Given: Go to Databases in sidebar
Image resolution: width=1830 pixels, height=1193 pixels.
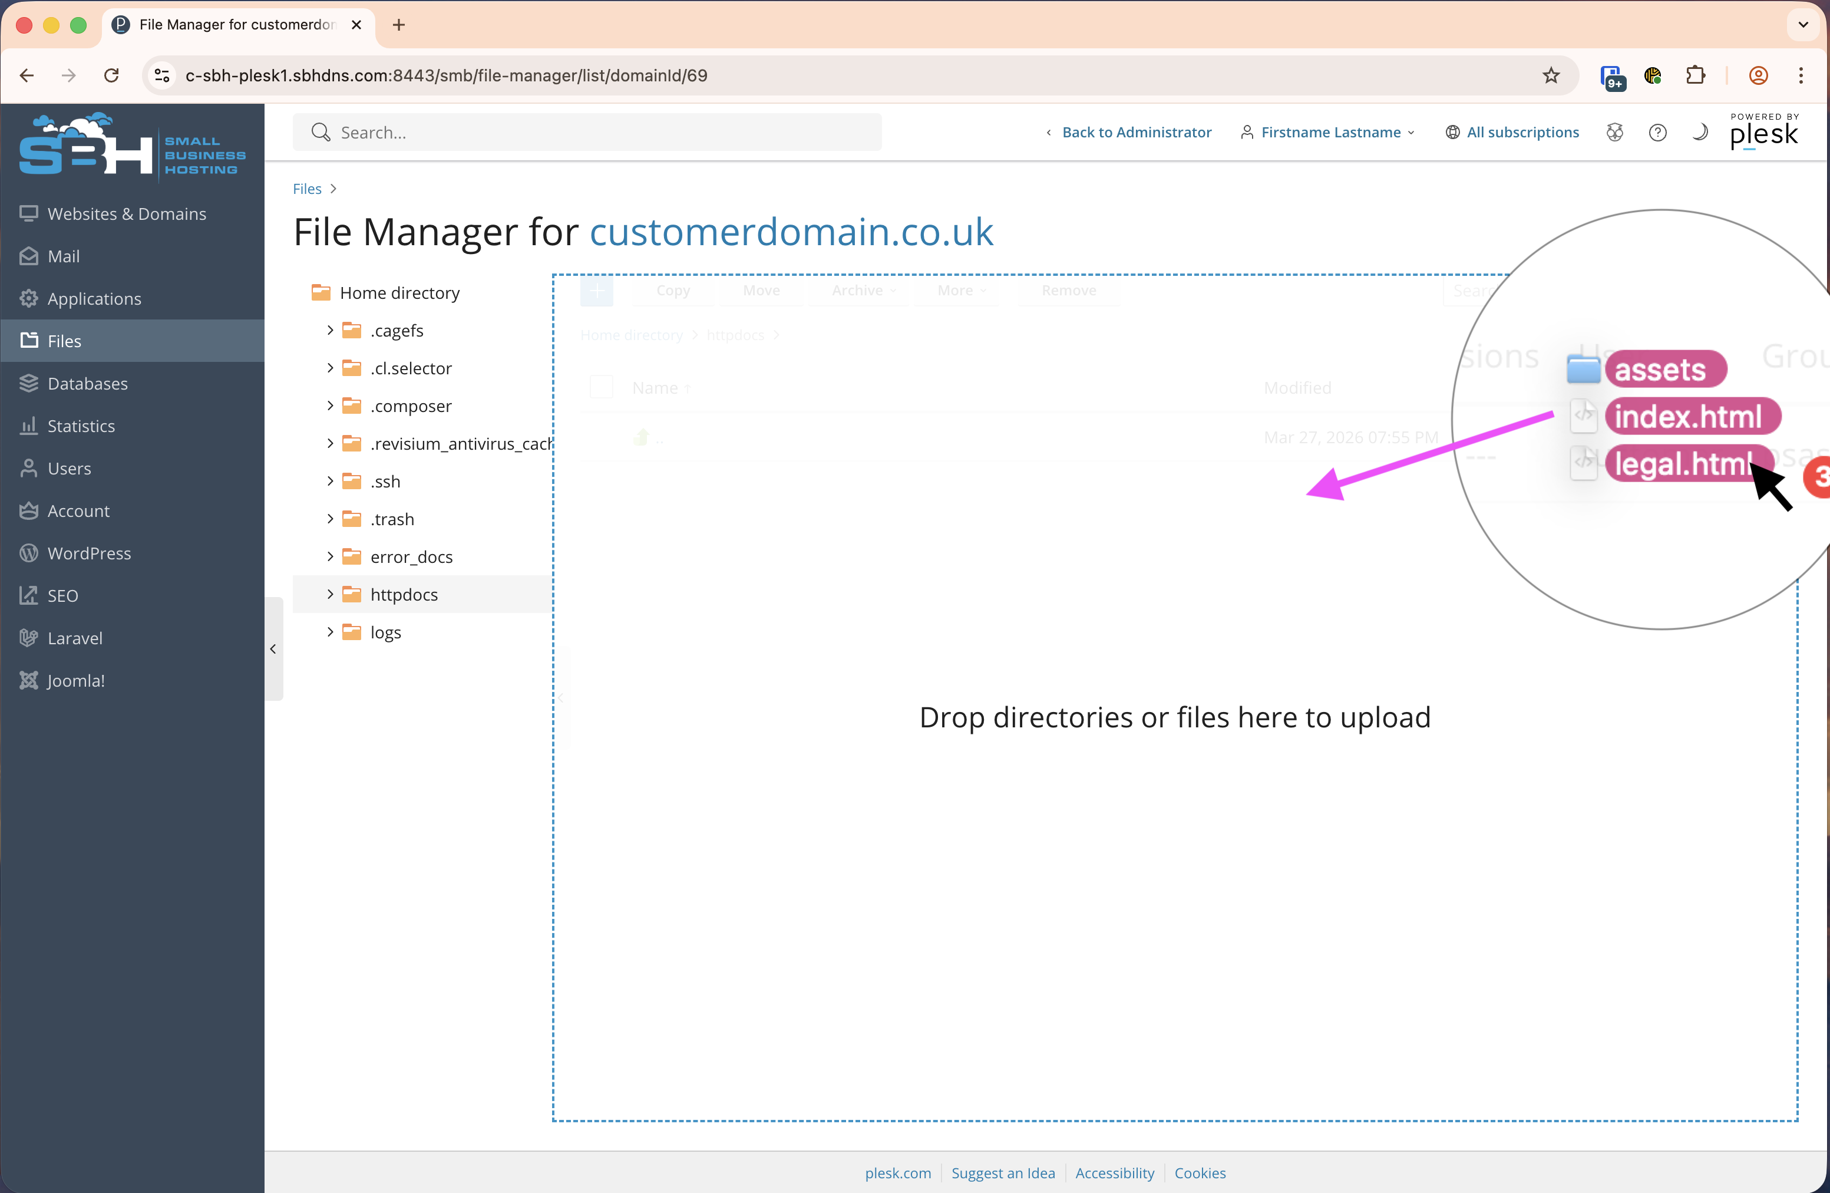Looking at the screenshot, I should (x=88, y=383).
